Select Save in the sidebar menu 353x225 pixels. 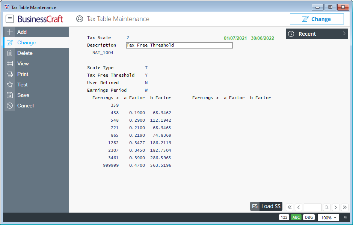(36, 95)
